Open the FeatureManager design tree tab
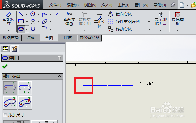Viewport: 196px width, 123px height. [5, 49]
